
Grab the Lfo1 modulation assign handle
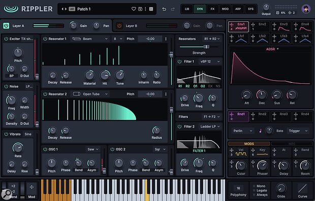(x=232, y=37)
